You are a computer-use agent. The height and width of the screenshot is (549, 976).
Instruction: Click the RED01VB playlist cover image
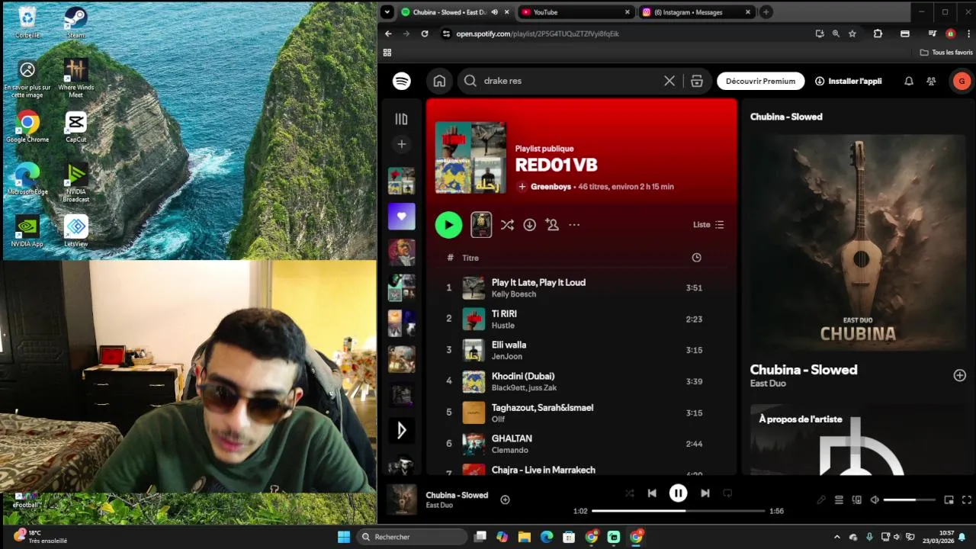tap(470, 158)
